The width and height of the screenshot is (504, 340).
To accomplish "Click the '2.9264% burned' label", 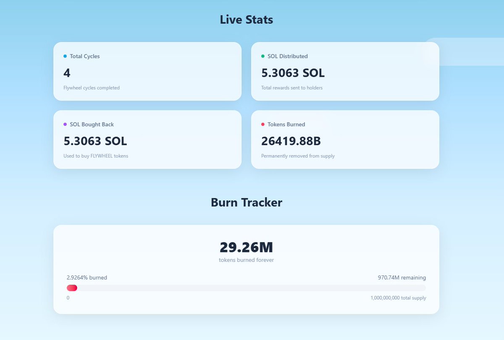I will click(x=87, y=278).
